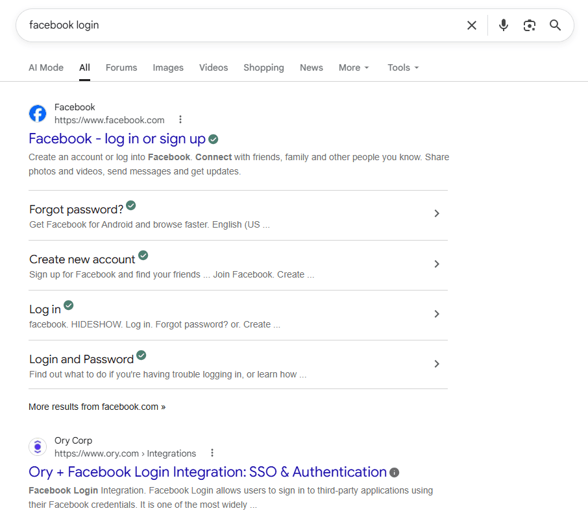This screenshot has height=524, width=588.
Task: Open the Tools dropdown
Action: click(403, 67)
